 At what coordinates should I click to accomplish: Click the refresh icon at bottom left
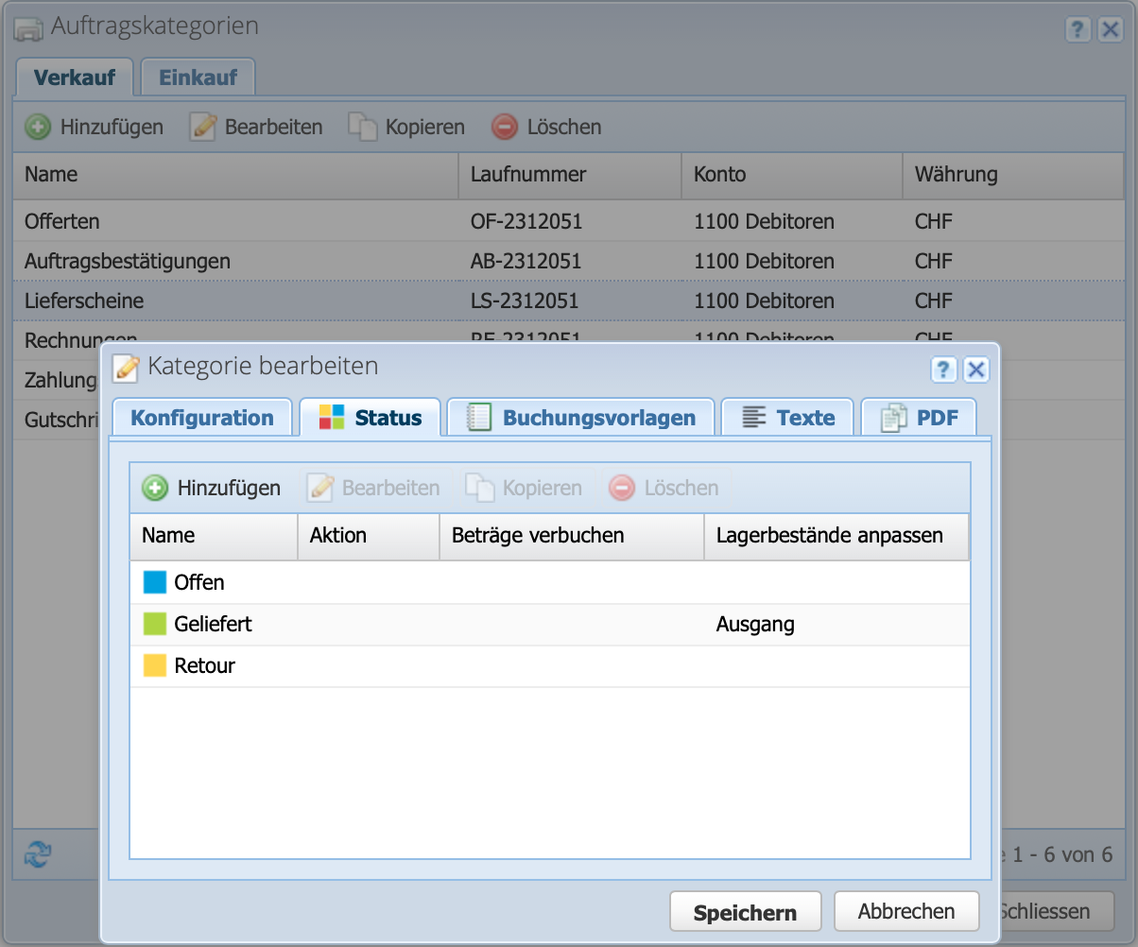[37, 855]
